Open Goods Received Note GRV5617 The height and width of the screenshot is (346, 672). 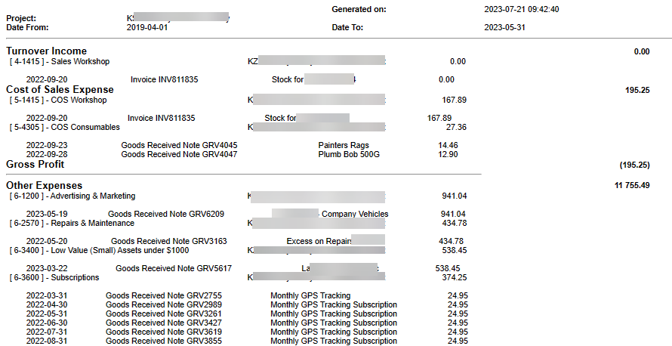pos(174,268)
